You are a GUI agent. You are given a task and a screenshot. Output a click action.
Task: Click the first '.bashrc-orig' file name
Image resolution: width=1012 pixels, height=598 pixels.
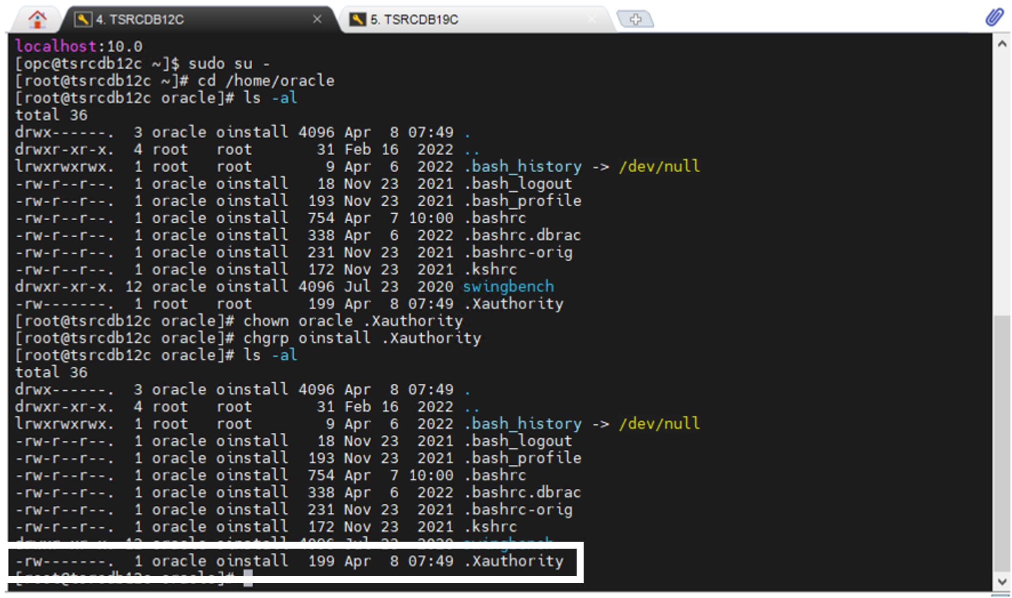[518, 252]
